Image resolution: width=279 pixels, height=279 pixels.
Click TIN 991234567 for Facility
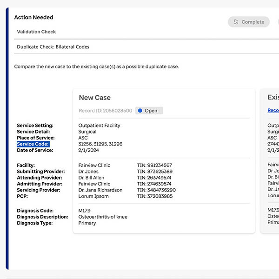(154, 166)
